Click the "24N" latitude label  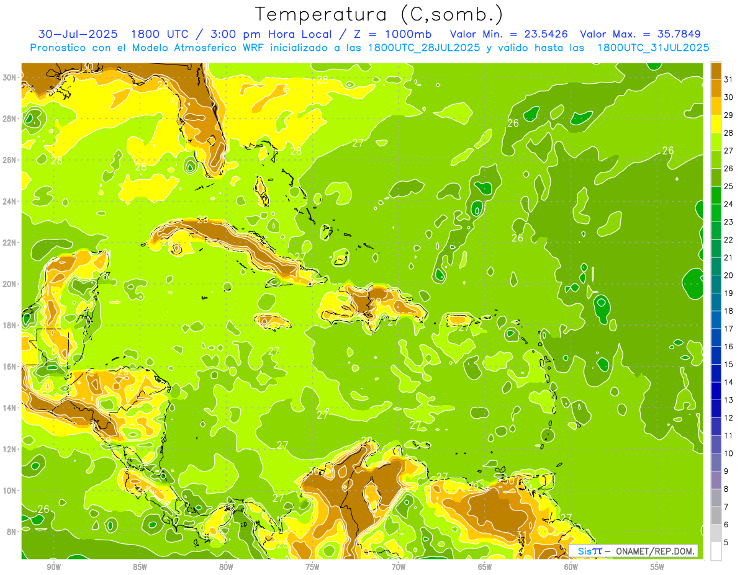11,202
